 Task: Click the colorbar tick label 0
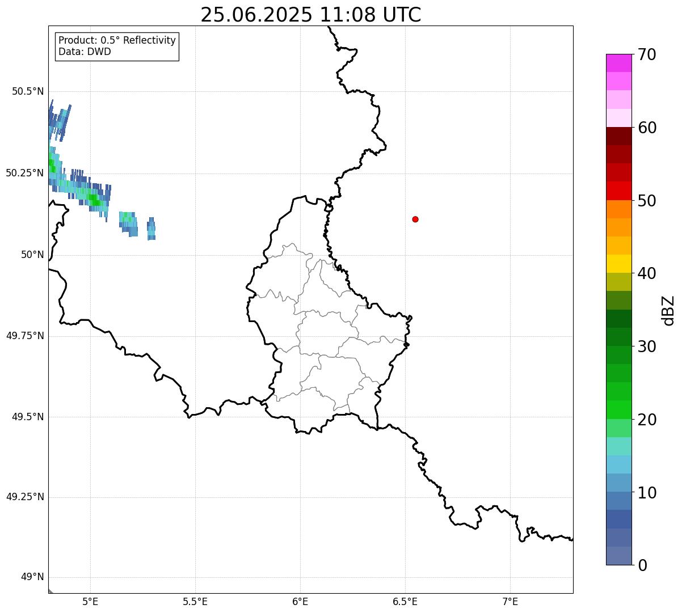pos(642,565)
